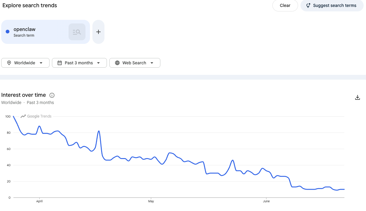366x211 pixels.
Task: Click the May label on the chart axis
Action: tap(151, 201)
